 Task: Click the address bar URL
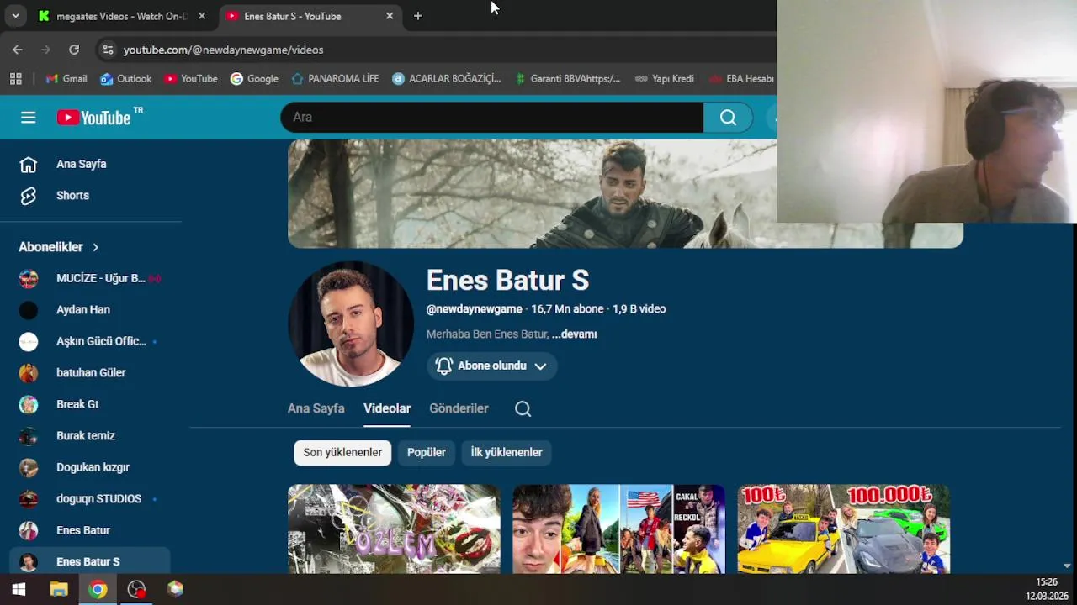pos(223,50)
